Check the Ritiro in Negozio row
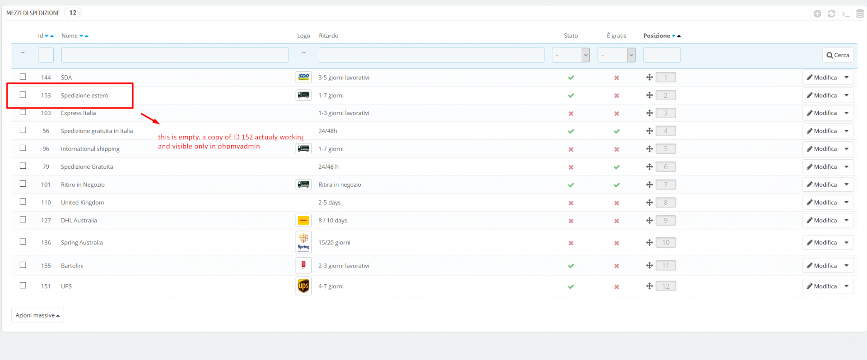 [x=23, y=184]
